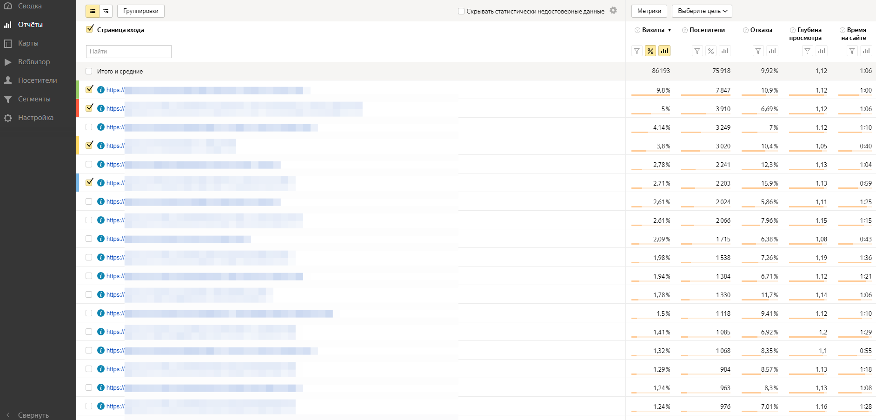Uncheck the row with 3 020 visitors

(89, 145)
